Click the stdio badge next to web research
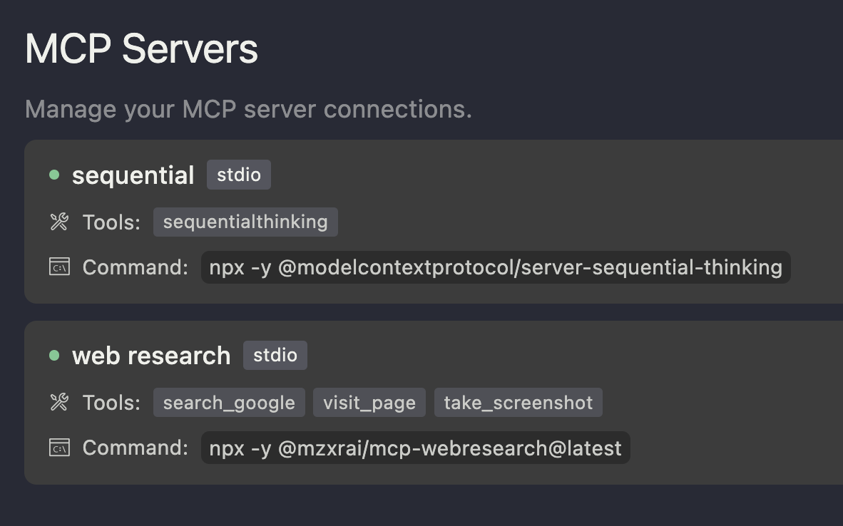 pyautogui.click(x=275, y=355)
